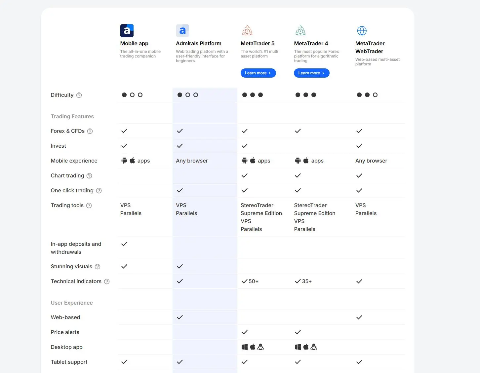The width and height of the screenshot is (480, 373).
Task: Click the Admirals Platform heading
Action: point(199,43)
